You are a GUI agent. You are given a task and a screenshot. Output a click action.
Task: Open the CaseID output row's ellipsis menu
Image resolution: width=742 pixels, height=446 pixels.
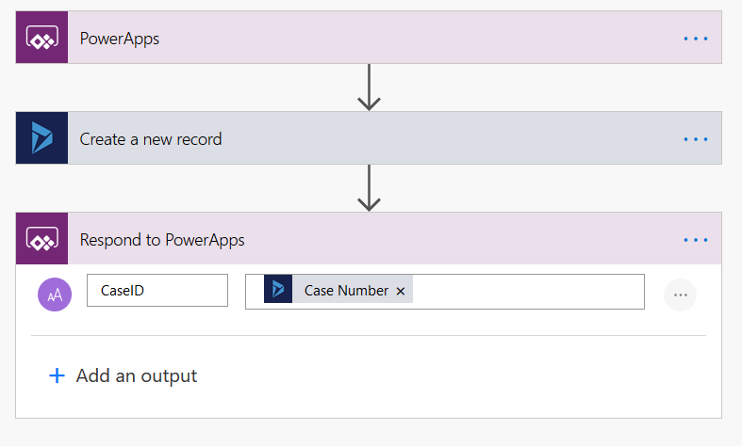[x=680, y=295]
